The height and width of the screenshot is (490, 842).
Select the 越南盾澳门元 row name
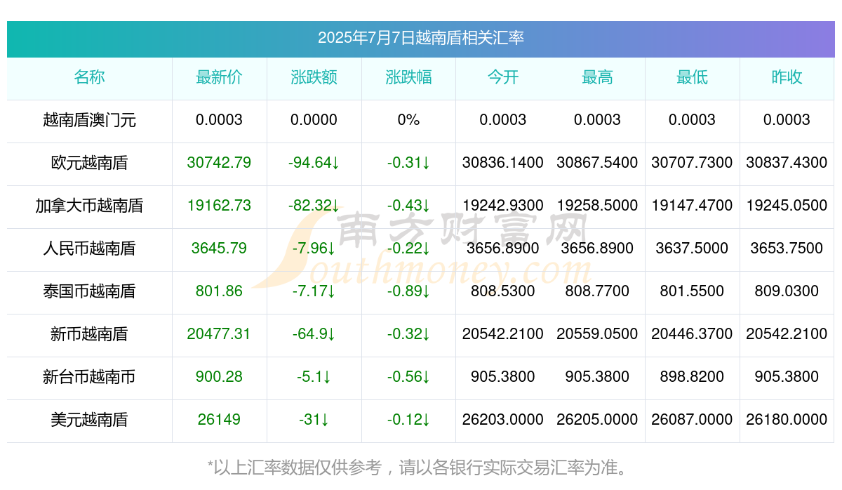[x=89, y=120]
